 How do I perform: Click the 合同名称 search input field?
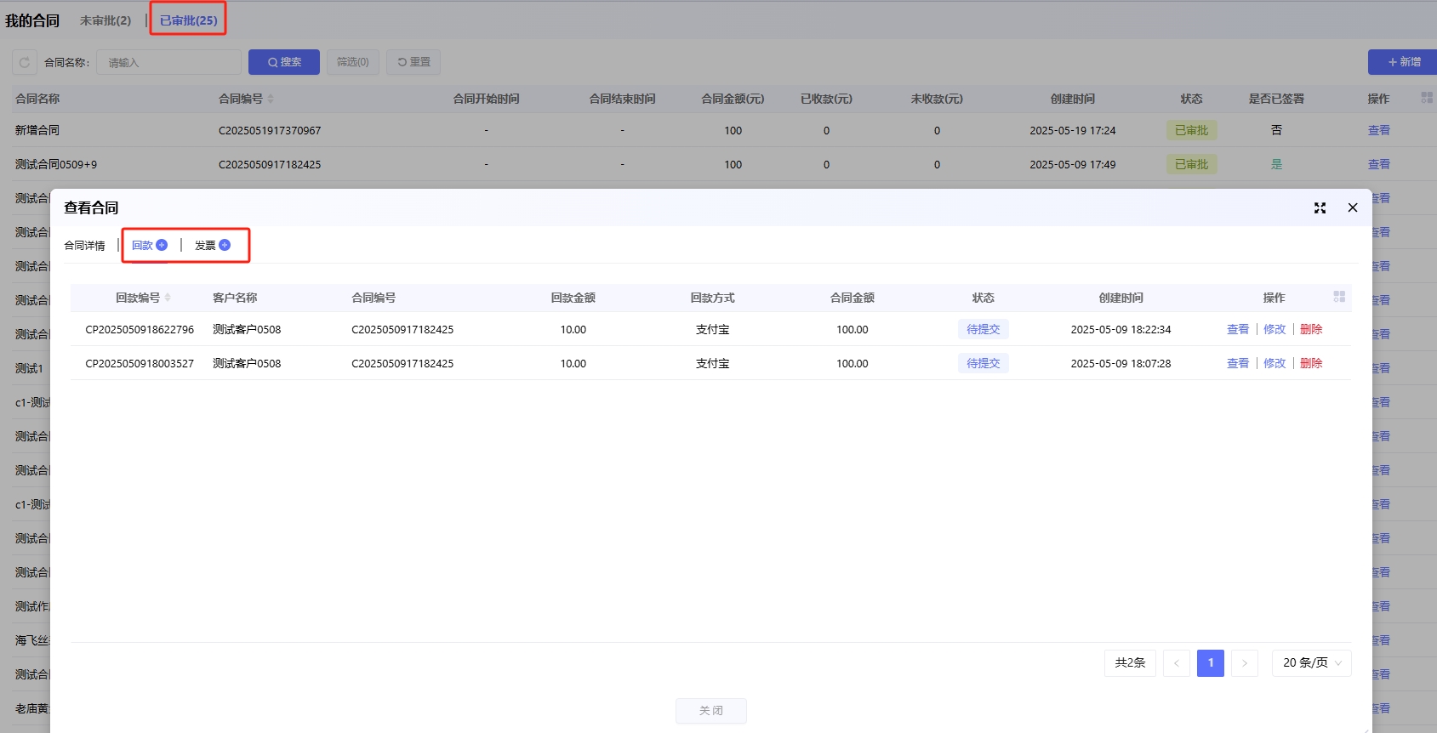click(168, 62)
